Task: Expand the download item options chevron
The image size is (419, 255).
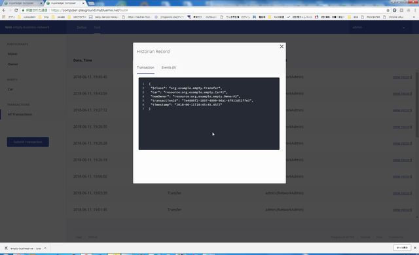Action: click(x=45, y=248)
